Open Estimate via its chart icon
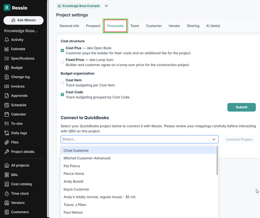This screenshot has height=218, width=260. [x=7, y=49]
